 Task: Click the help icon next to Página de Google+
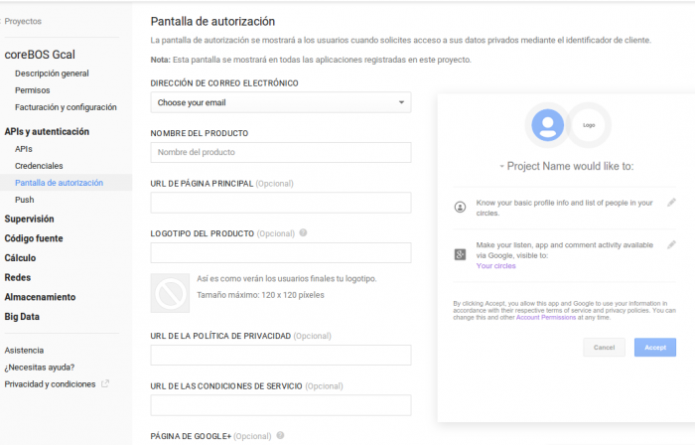281,435
